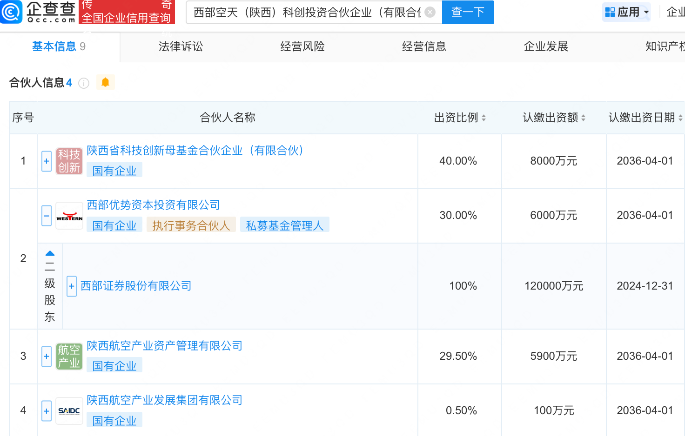
Task: Click the orange notification bell icon
Action: click(x=105, y=82)
